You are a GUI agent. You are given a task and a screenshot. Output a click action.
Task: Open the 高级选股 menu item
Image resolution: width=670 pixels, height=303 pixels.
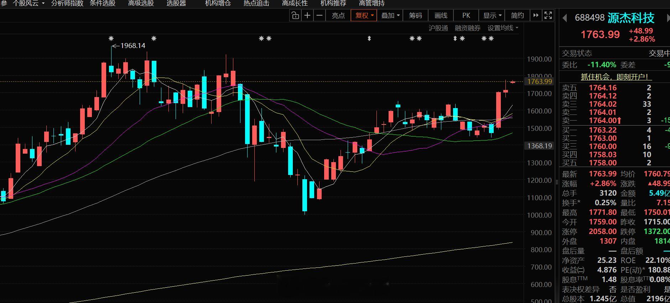141,4
